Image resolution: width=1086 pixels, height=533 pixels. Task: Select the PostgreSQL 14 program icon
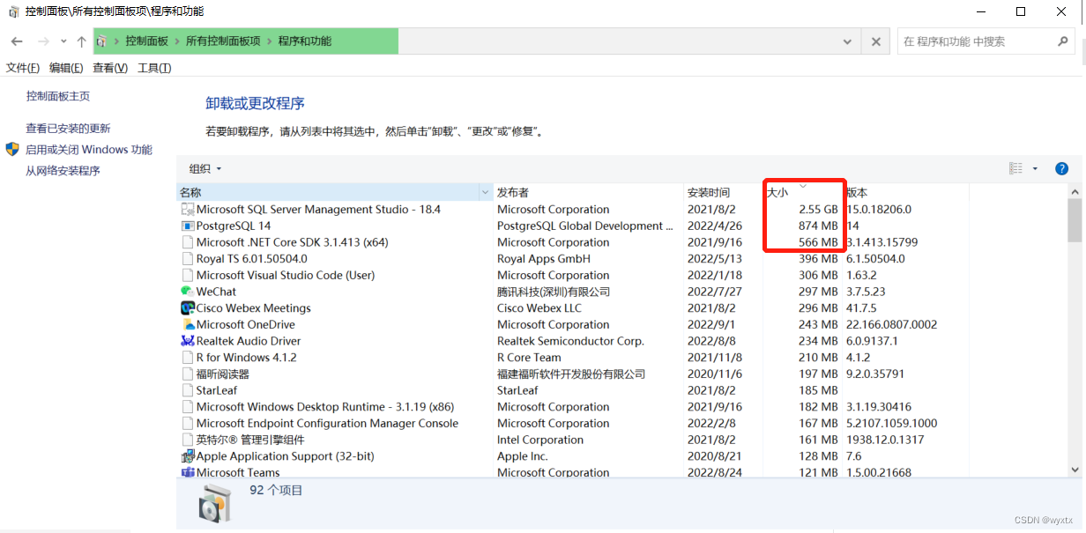pos(187,226)
